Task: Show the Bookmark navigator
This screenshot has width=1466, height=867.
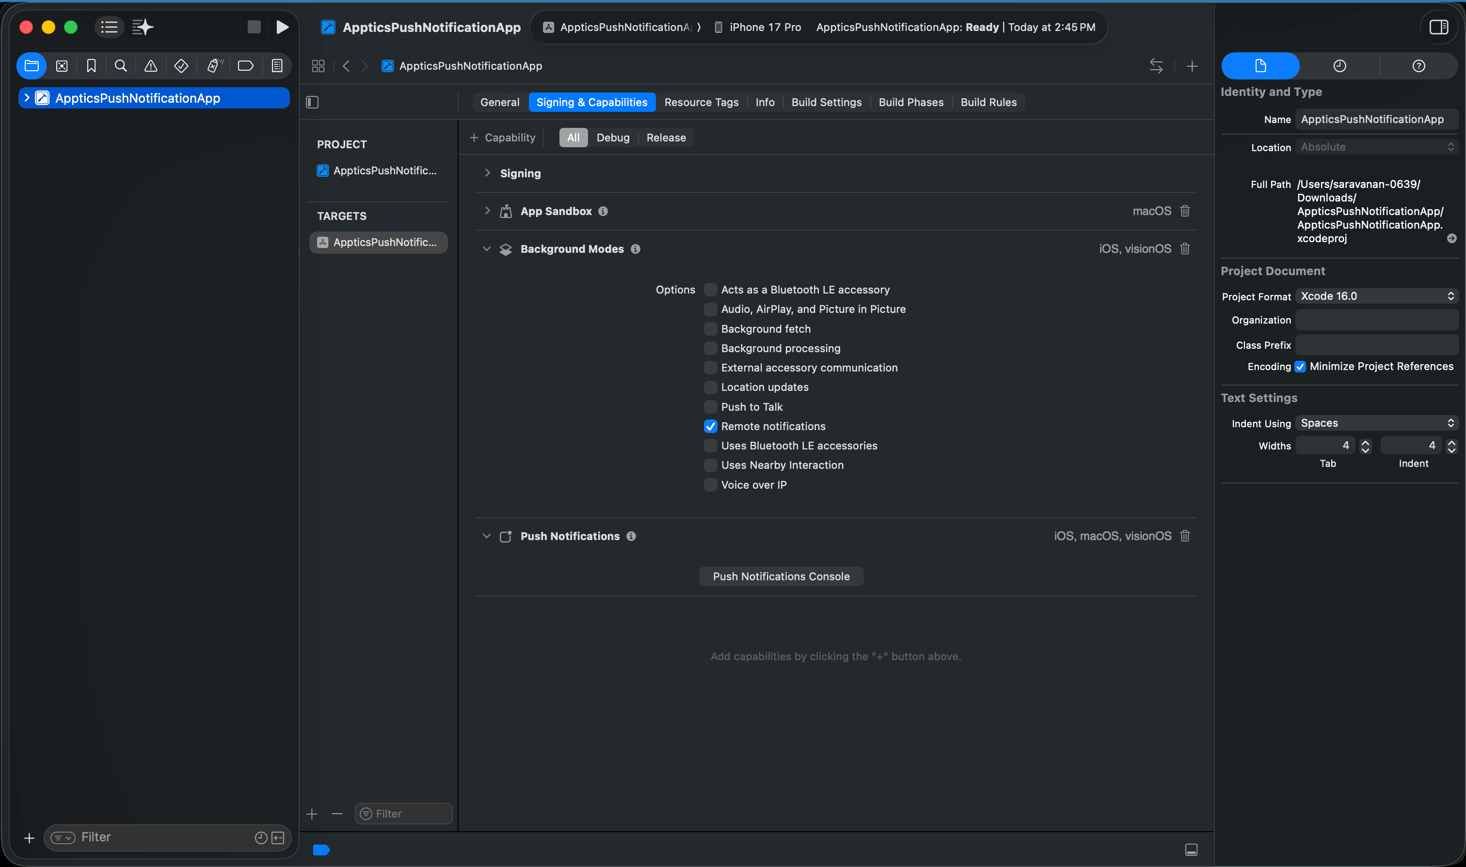Action: [x=91, y=66]
